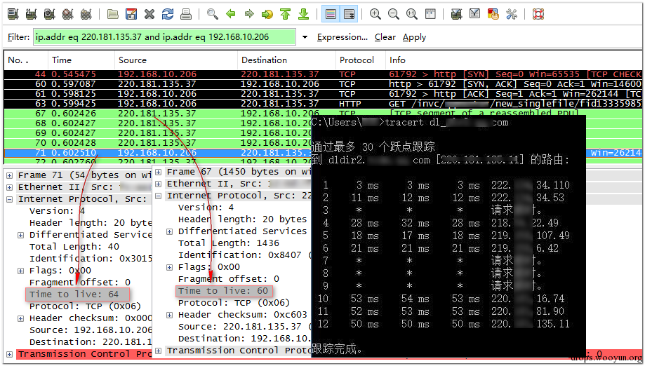
Task: Clear the display filter
Action: (385, 37)
